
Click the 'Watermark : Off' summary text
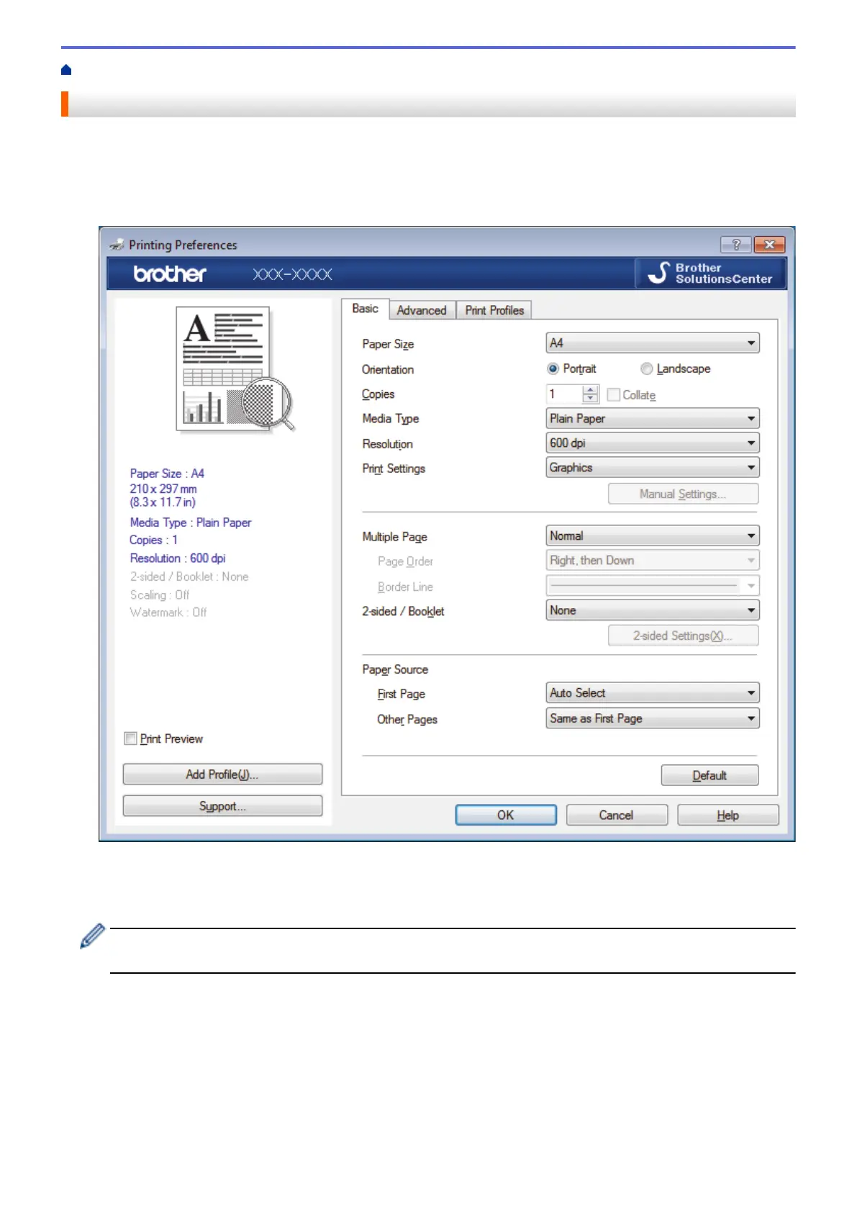(168, 612)
